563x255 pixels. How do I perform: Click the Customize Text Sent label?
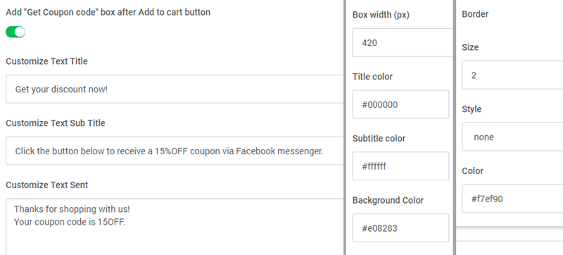(x=46, y=185)
